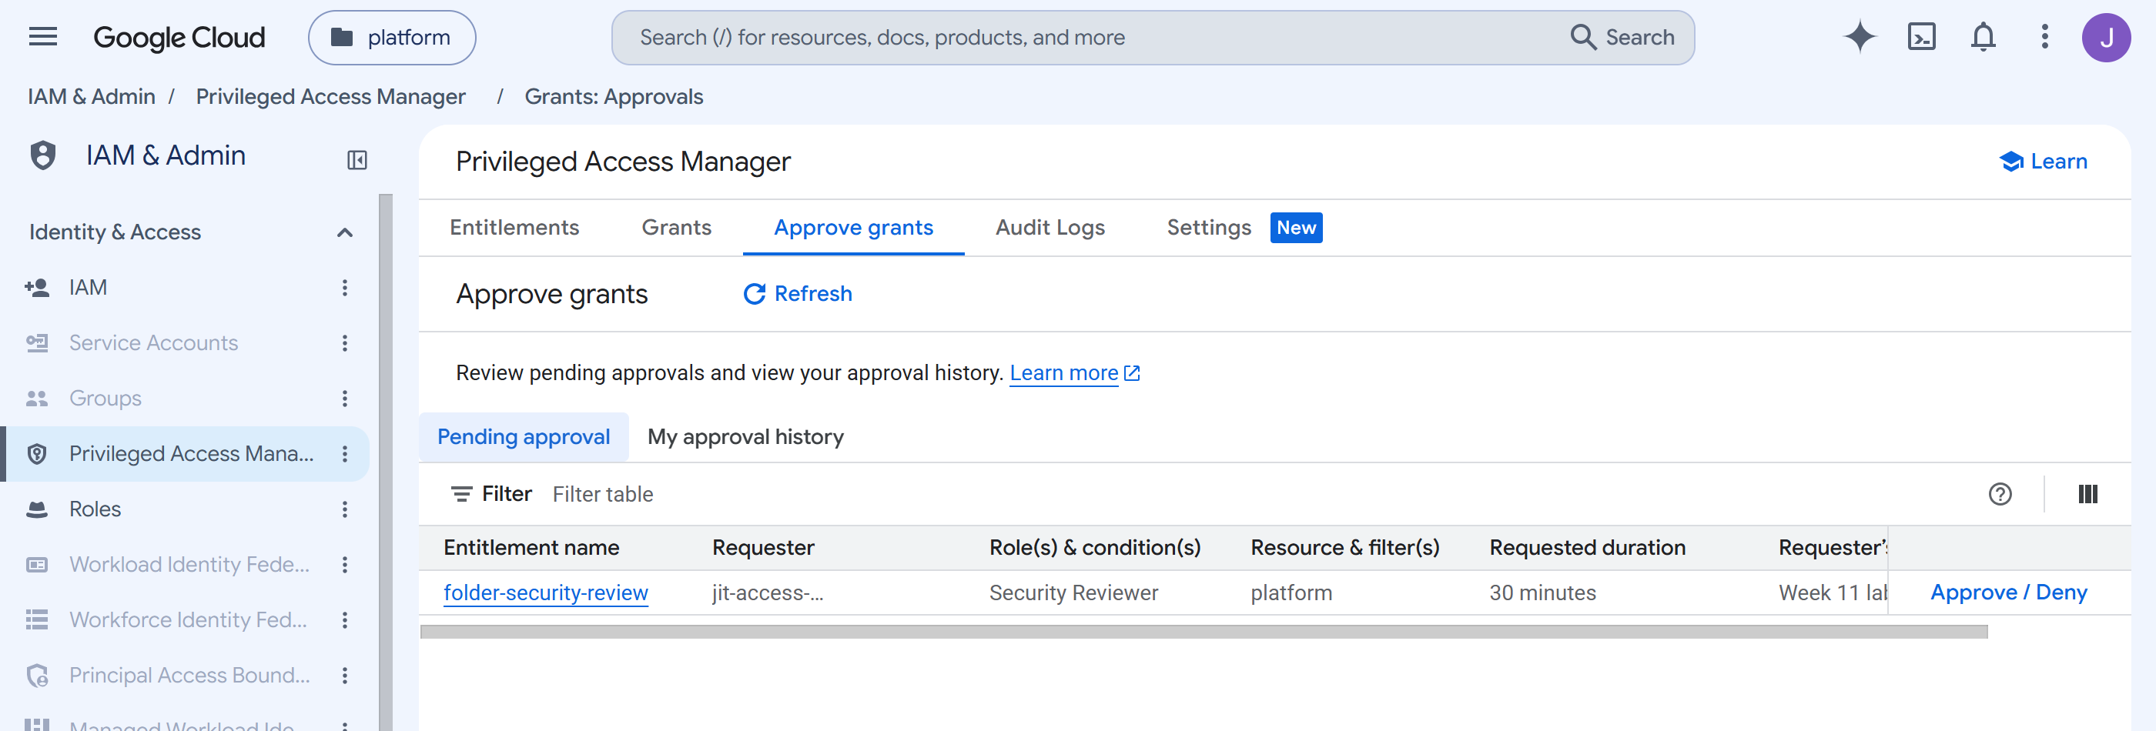Click the table horizontal scrollbar
This screenshot has height=731, width=2156.
pos(1203,632)
